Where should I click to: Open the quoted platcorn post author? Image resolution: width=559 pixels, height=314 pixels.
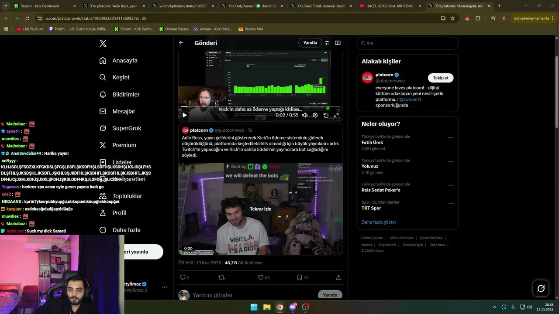(199, 130)
